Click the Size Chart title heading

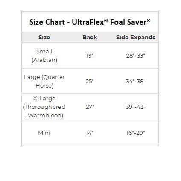click(90, 22)
